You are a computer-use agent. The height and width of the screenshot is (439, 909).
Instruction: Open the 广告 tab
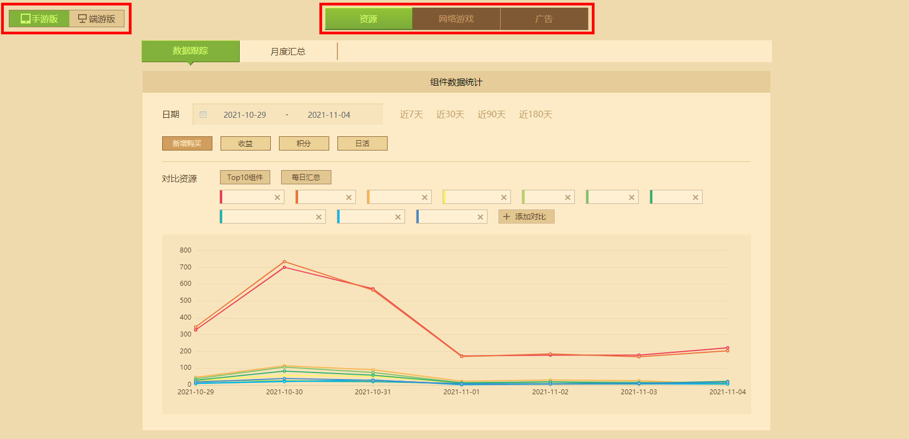coord(544,19)
